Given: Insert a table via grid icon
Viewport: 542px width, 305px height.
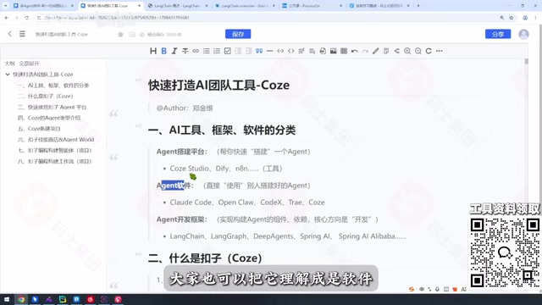Looking at the screenshot, I should coord(344,51).
